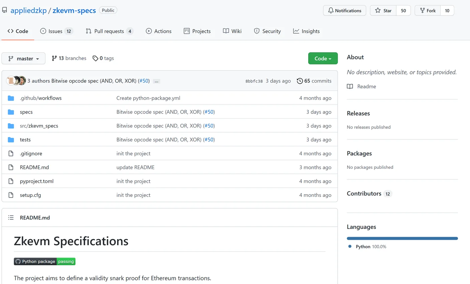Viewport: 470px width, 284px height.
Task: Open the 'update README' commit message
Action: click(136, 167)
